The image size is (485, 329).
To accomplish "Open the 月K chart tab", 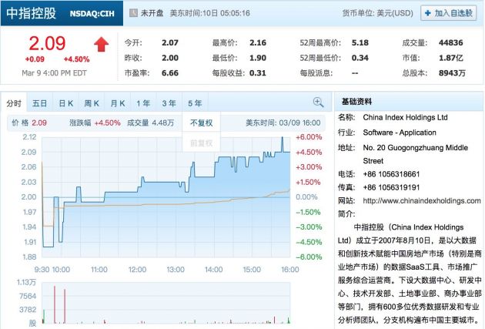I will (x=118, y=103).
